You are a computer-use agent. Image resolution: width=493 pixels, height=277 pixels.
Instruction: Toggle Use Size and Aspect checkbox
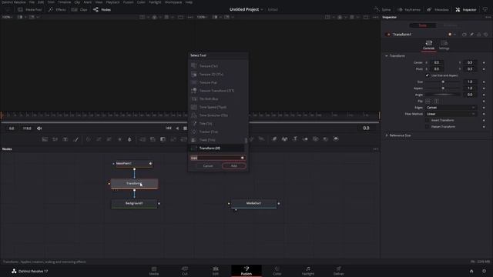click(428, 75)
